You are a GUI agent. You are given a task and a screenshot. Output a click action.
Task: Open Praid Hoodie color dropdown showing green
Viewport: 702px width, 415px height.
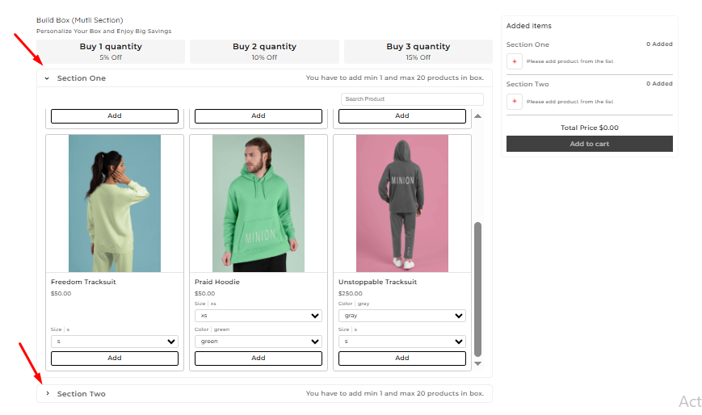coord(259,342)
